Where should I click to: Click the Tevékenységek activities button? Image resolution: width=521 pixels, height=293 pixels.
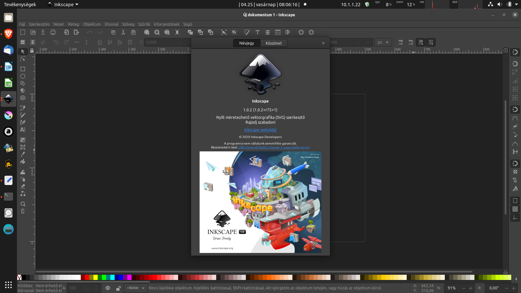(20, 5)
